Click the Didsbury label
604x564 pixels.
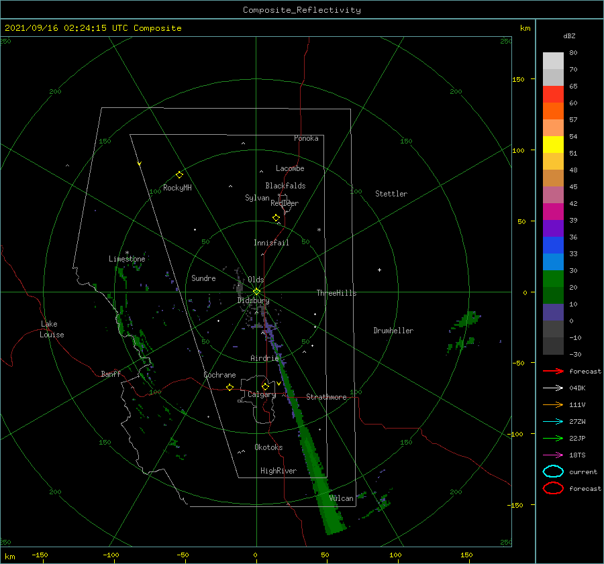(x=253, y=300)
